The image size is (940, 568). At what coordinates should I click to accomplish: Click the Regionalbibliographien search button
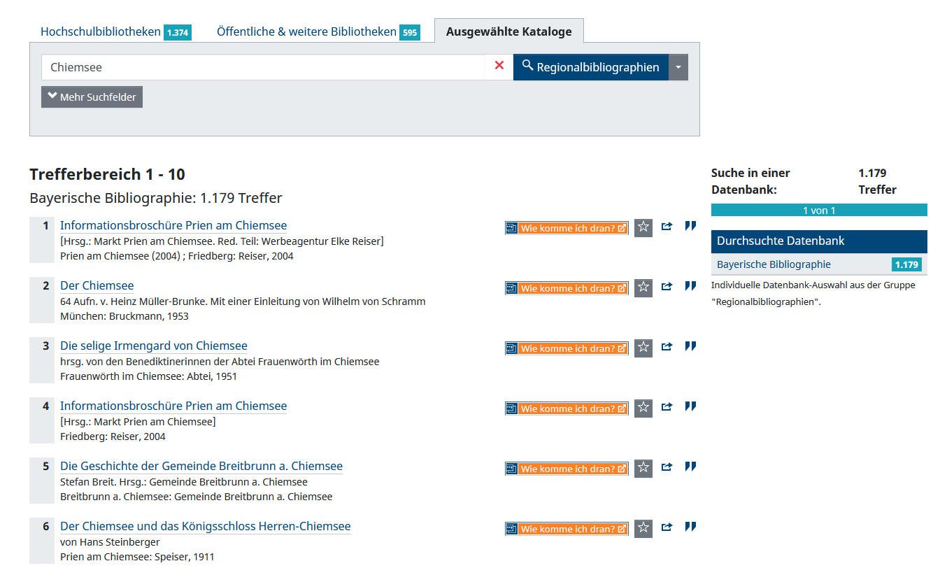(x=590, y=67)
